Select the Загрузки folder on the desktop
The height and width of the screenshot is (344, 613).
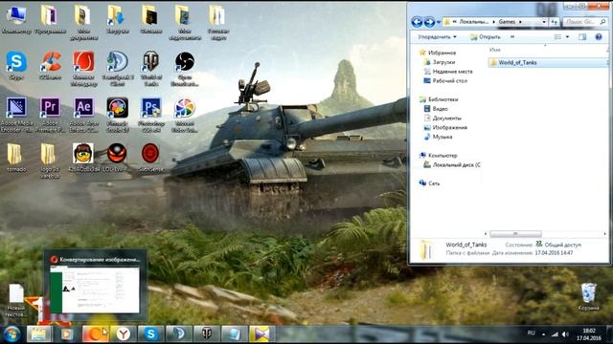(117, 19)
